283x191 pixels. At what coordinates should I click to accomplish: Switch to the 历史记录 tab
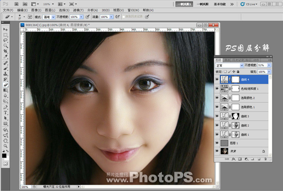point(238,60)
